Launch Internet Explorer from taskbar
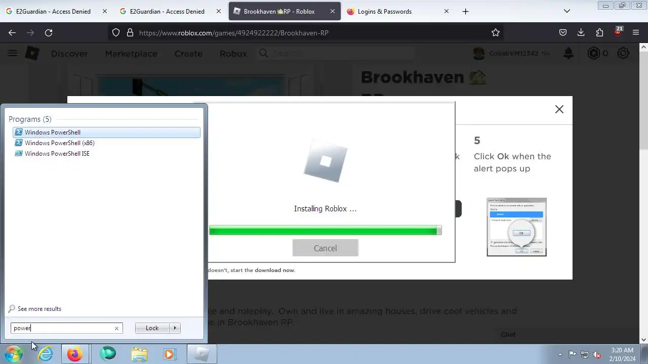This screenshot has width=648, height=364. [x=46, y=354]
